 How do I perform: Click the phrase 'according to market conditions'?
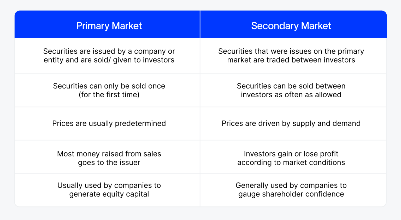[x=291, y=163]
